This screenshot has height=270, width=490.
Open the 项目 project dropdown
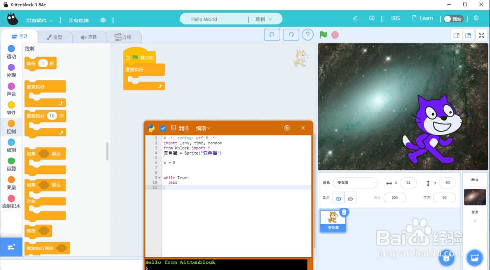264,19
